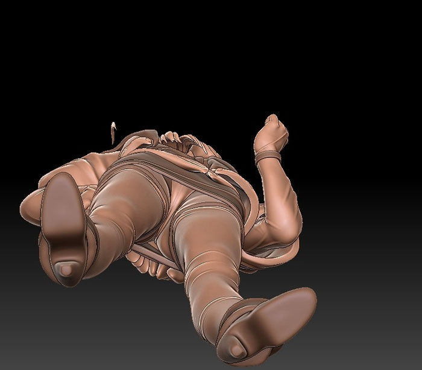Click the gray gradient floor area below model
This screenshot has width=422, height=370.
108,337
